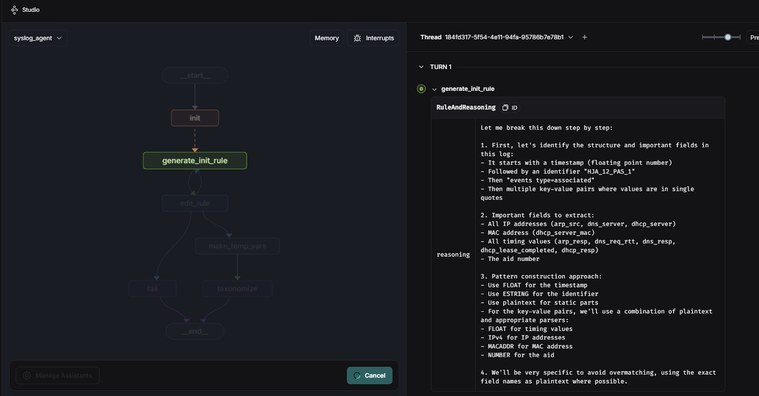Copy the RuleAndReasoning ID
The height and width of the screenshot is (396, 759).
[x=505, y=108]
